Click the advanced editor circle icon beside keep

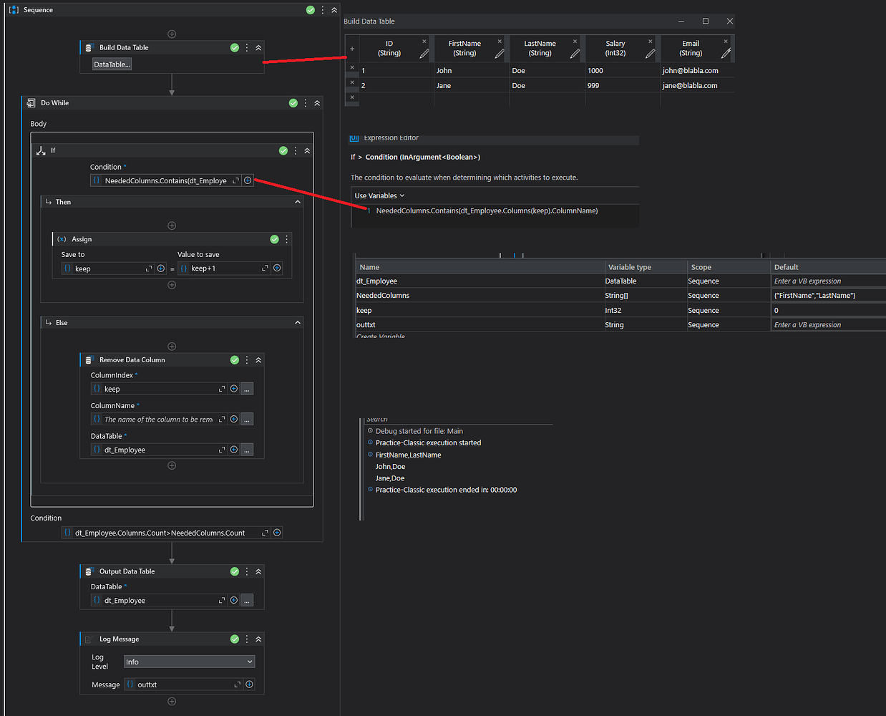[160, 268]
